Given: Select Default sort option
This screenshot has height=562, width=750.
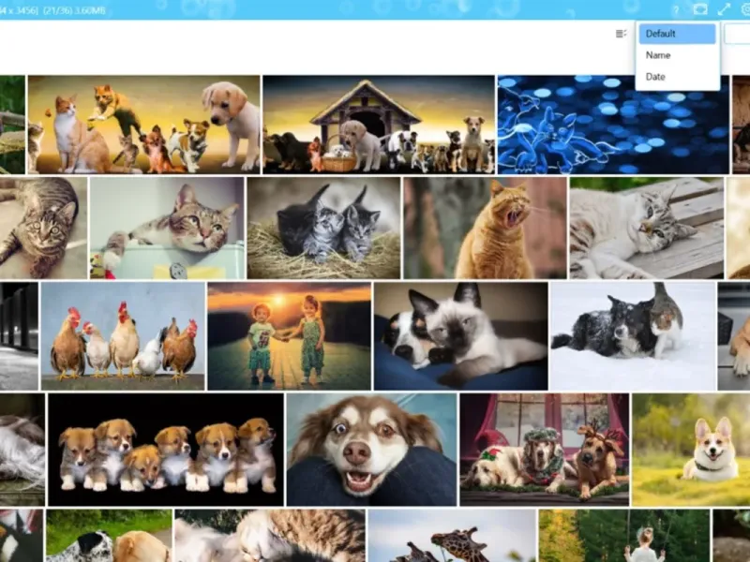Looking at the screenshot, I should click(x=677, y=34).
